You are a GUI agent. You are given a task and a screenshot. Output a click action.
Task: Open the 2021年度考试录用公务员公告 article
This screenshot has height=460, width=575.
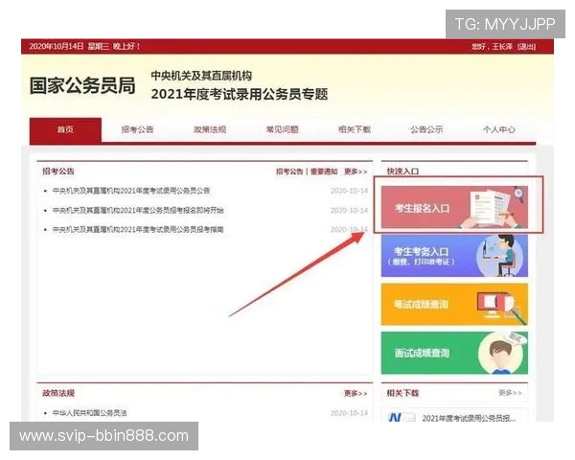[x=131, y=191]
